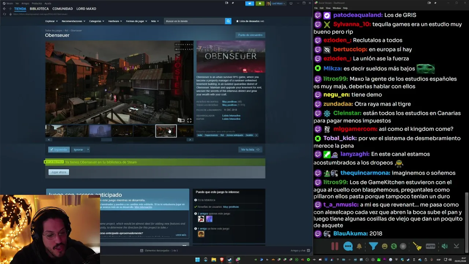
Task: Open the Steam announcements megaphone button
Action: coord(250,3)
